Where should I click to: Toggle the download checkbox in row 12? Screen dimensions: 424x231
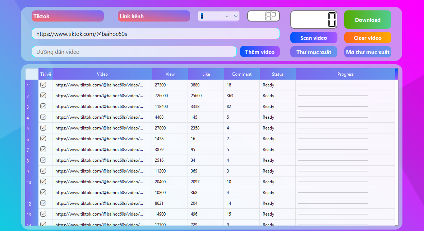43,203
